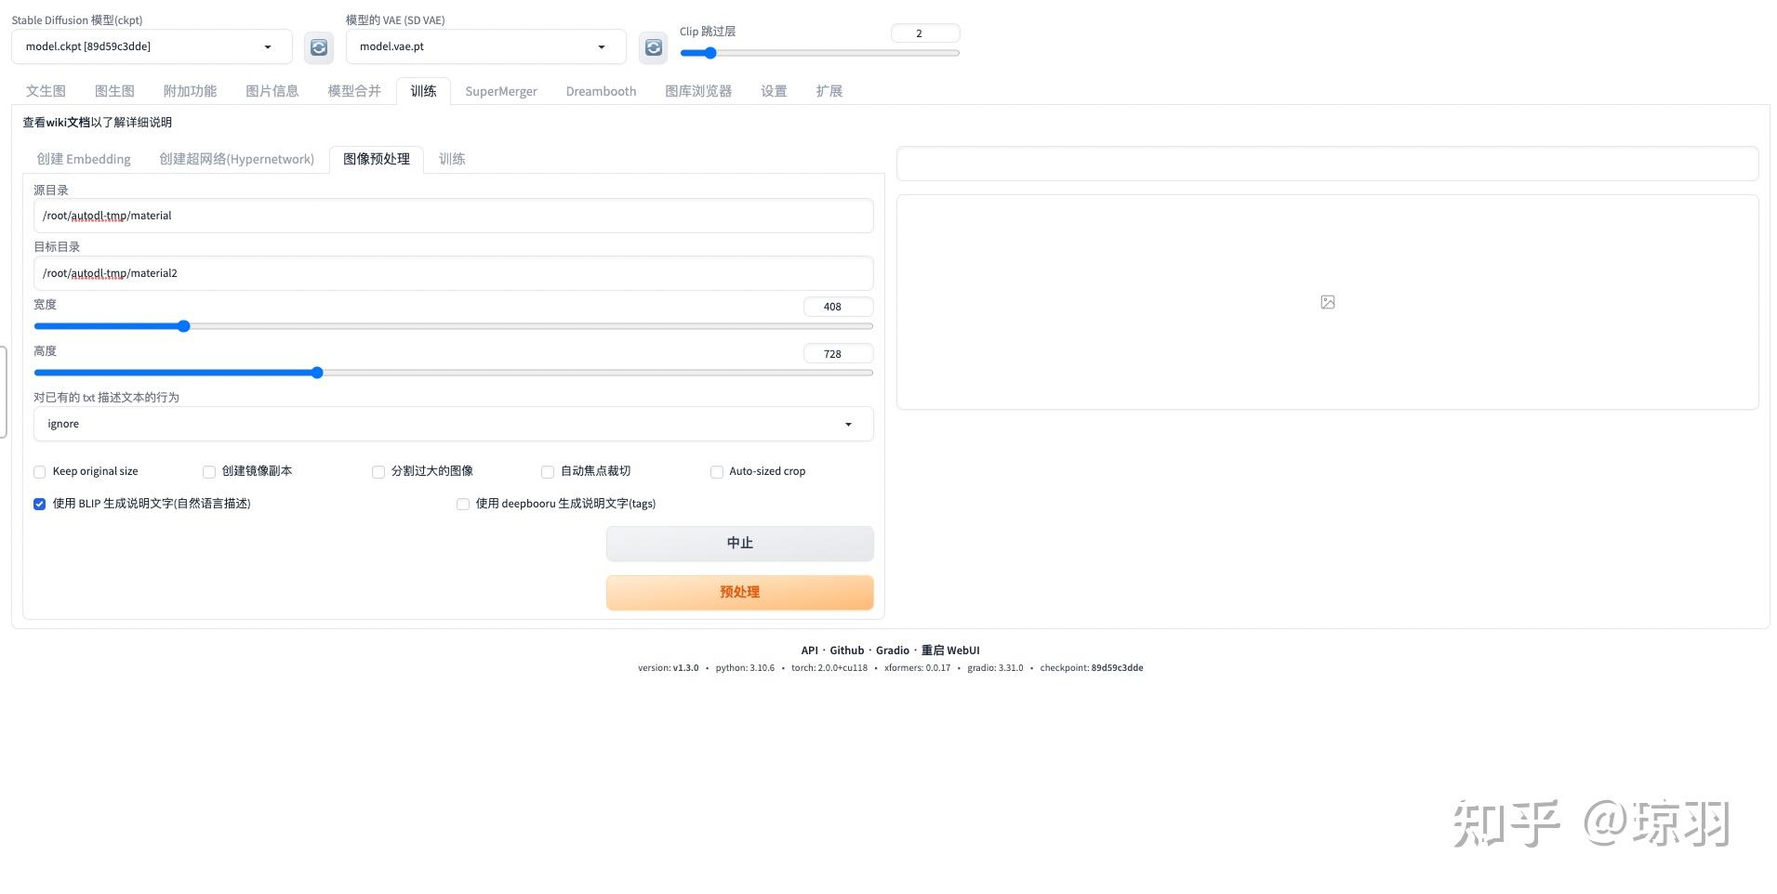Open the 模型合并 tab
Viewport: 1777px width, 894px height.
point(354,91)
